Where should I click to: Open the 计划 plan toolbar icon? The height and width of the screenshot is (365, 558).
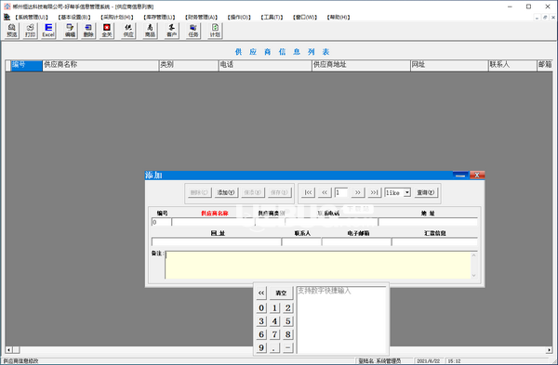click(215, 31)
